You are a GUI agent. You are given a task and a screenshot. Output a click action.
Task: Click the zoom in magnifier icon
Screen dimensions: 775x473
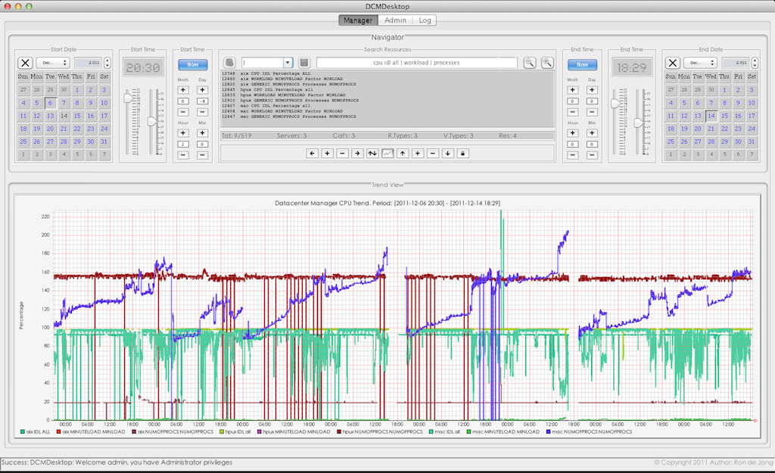[547, 63]
